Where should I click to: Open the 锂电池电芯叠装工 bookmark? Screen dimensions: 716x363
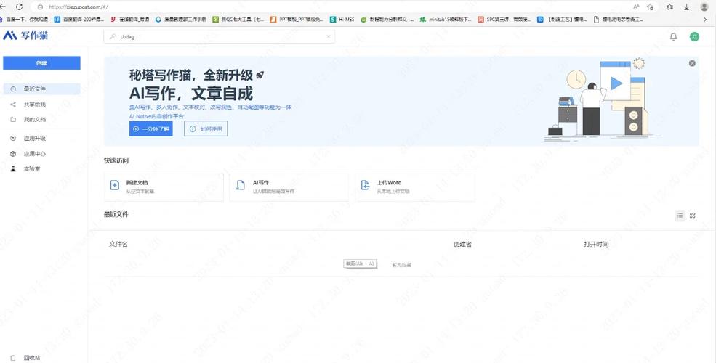click(619, 20)
